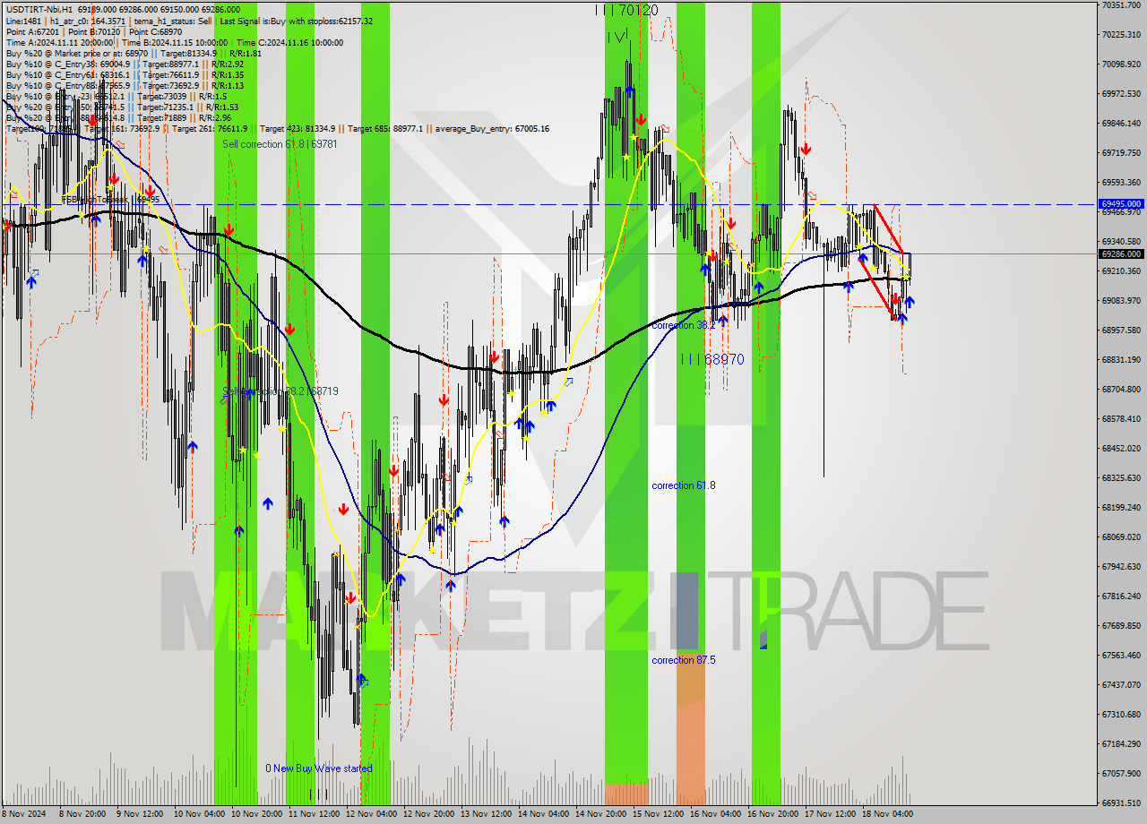Screen dimensions: 1147x824
Task: Select the 'Buy %10 @ C_Entry38' line
Action: coord(125,64)
